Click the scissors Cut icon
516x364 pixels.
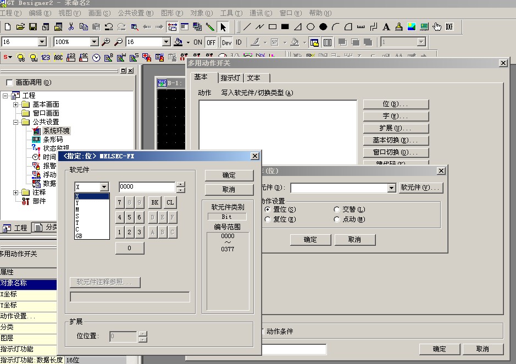pyautogui.click(x=71, y=26)
